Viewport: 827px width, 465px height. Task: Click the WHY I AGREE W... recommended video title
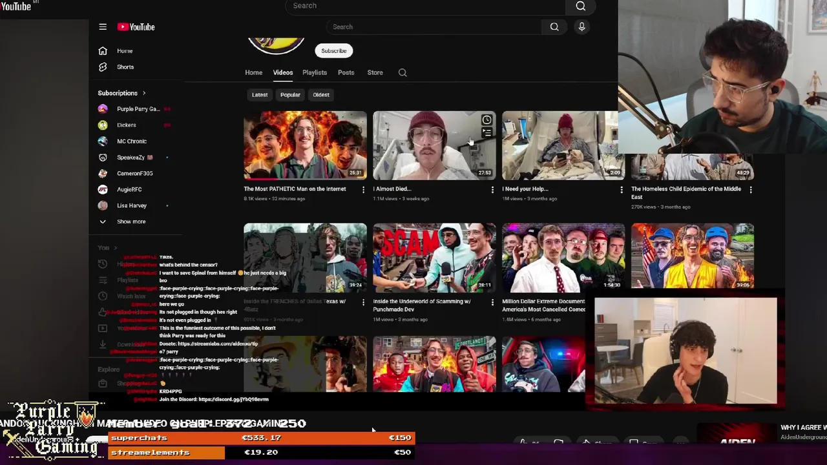coord(803,428)
